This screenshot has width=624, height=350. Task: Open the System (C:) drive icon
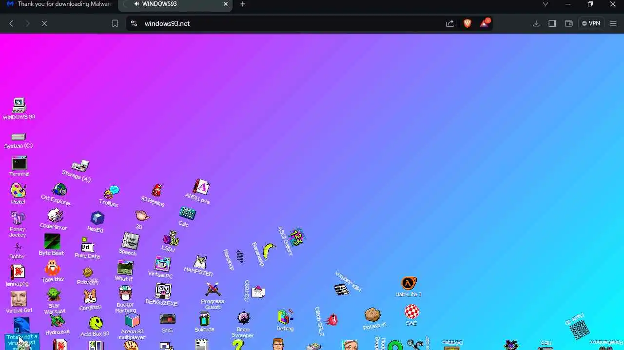19,137
